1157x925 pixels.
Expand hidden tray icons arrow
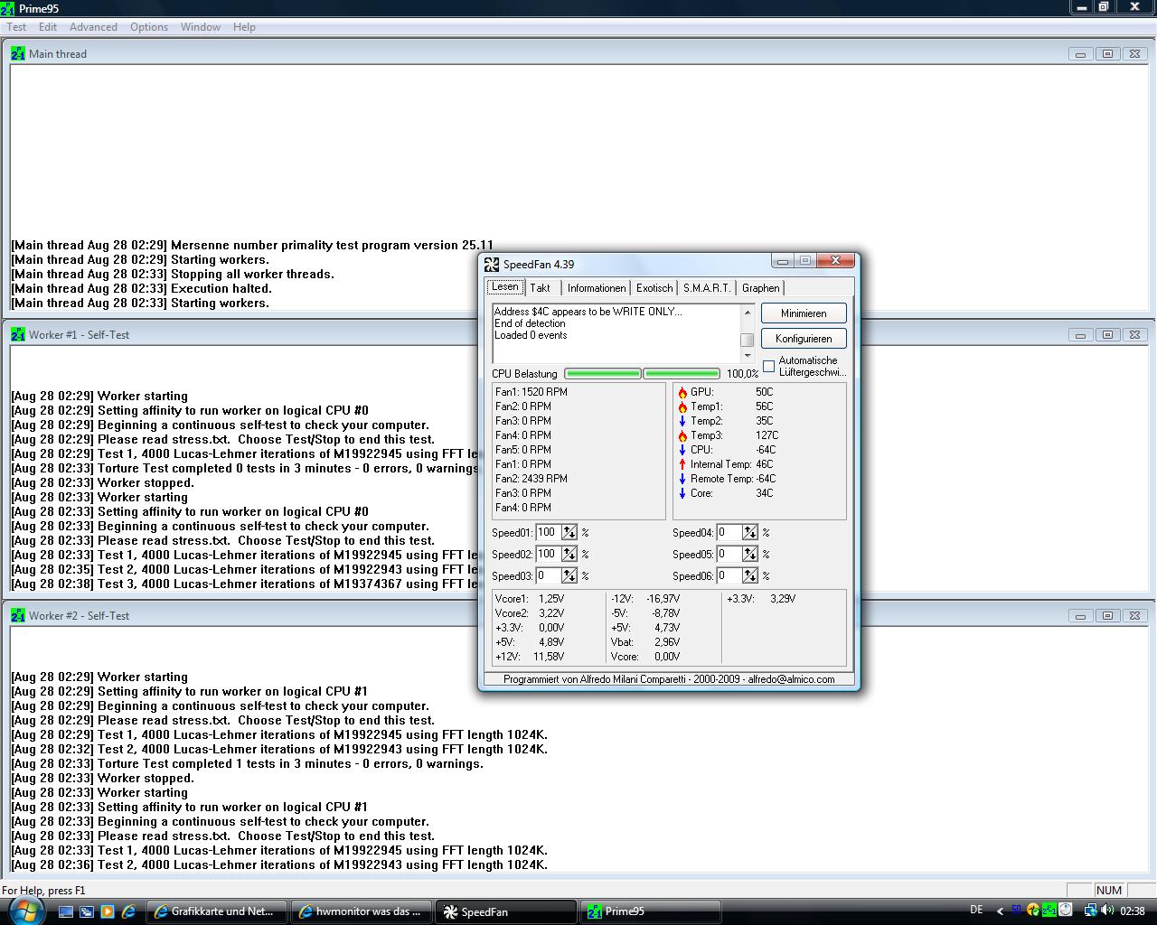coord(1000,911)
